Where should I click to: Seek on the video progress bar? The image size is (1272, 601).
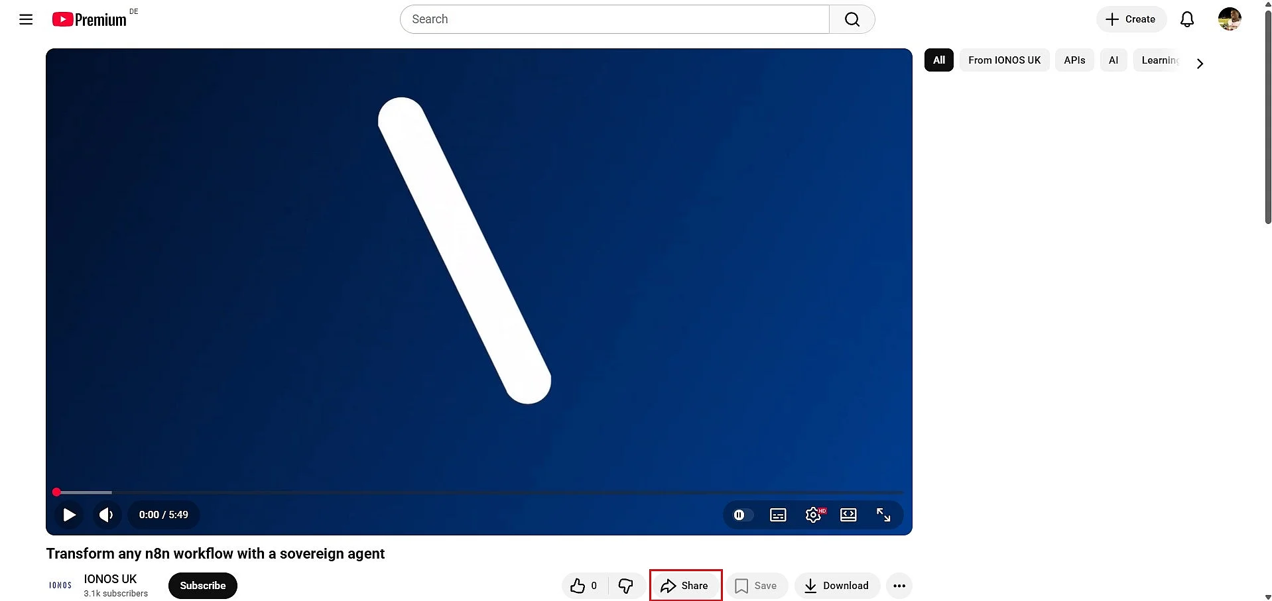pos(479,492)
